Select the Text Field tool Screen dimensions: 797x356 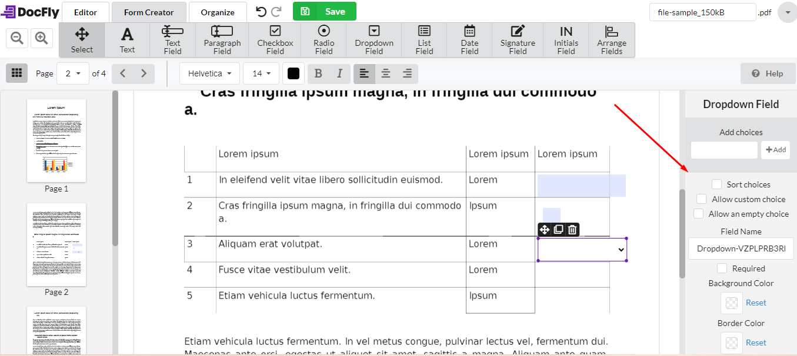pyautogui.click(x=172, y=39)
